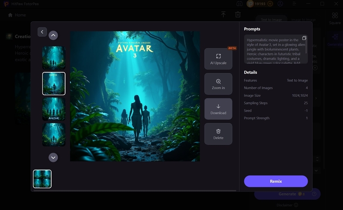
Task: Move up in the thumbnail list
Action: click(x=53, y=35)
